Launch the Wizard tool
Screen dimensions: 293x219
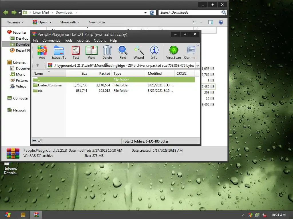139,52
